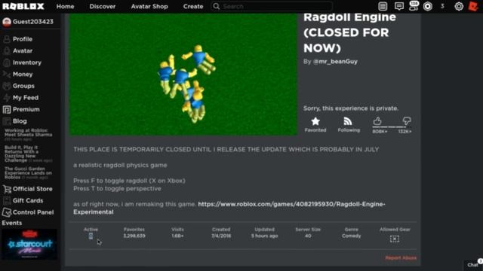Open the Ragdoll-Engine-Experimental game URL link

[229, 208]
